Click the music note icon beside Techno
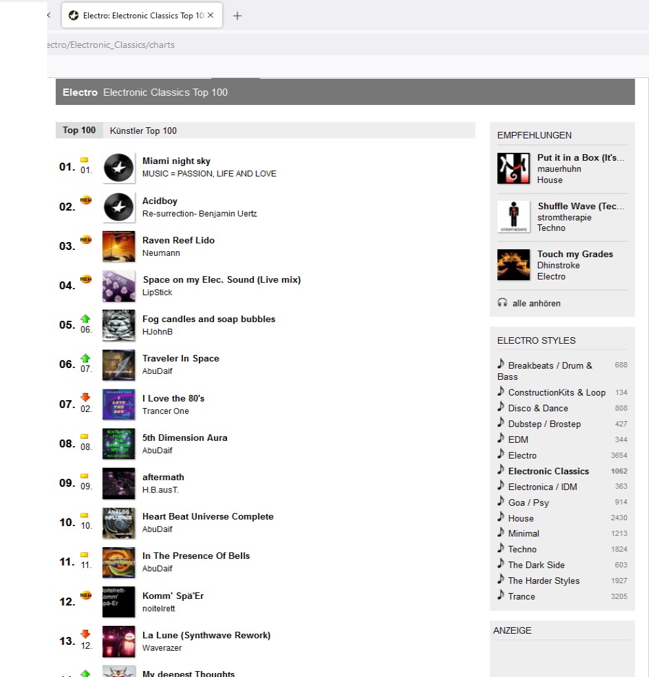The height and width of the screenshot is (677, 649). (501, 548)
